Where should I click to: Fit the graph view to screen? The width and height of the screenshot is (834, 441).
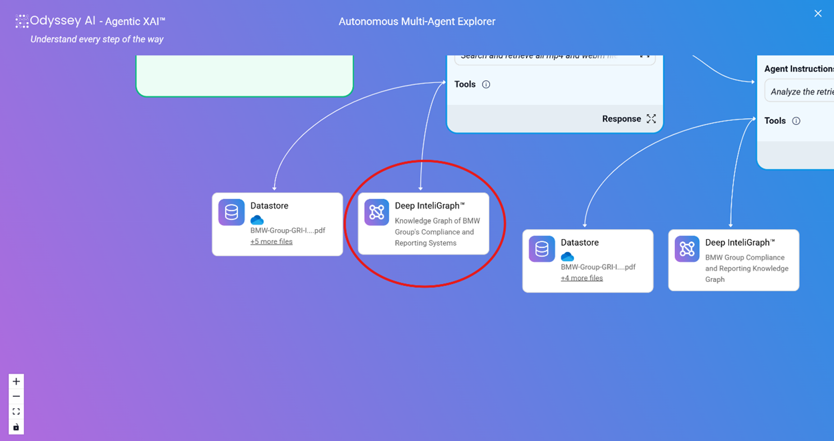[16, 412]
